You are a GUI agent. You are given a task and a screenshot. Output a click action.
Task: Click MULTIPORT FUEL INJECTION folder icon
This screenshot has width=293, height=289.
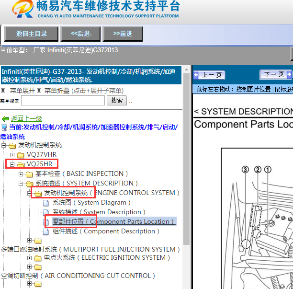pos(38,241)
